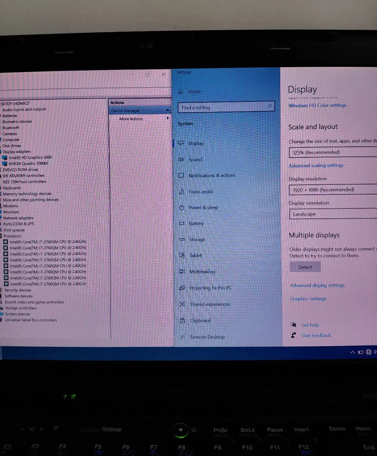
Task: Select the Focus assist moon icon
Action: coord(181,191)
